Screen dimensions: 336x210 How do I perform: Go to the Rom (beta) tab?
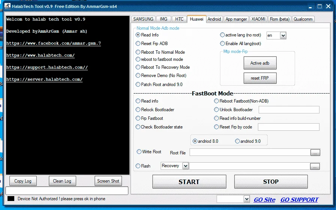coord(280,19)
